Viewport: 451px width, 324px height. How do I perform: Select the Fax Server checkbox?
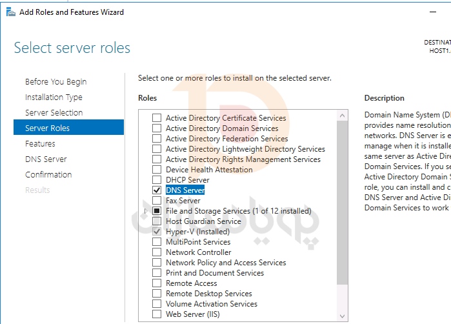point(156,201)
